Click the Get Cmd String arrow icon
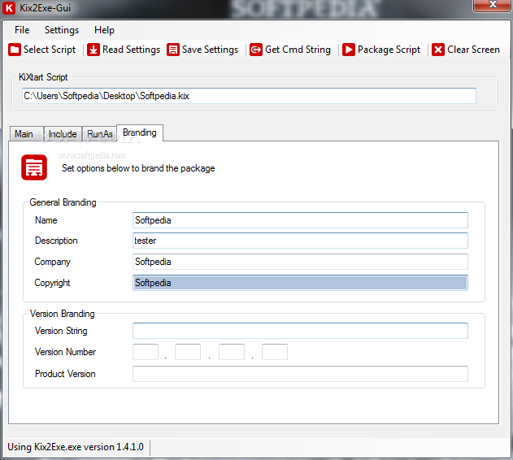The image size is (513, 460). (x=256, y=50)
